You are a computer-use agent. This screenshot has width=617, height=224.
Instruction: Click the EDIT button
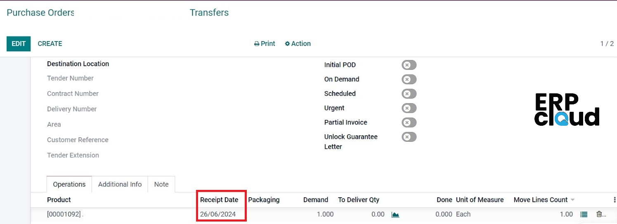pyautogui.click(x=19, y=44)
